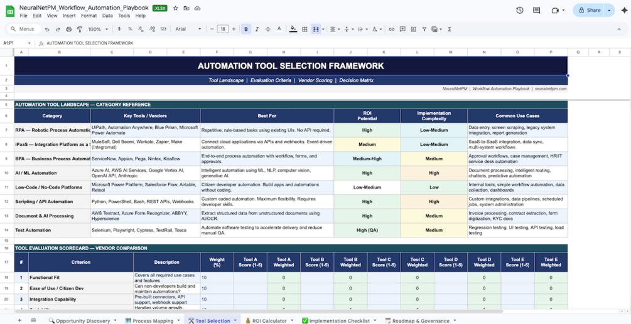
Task: Decrease font size minus button
Action: (212, 29)
